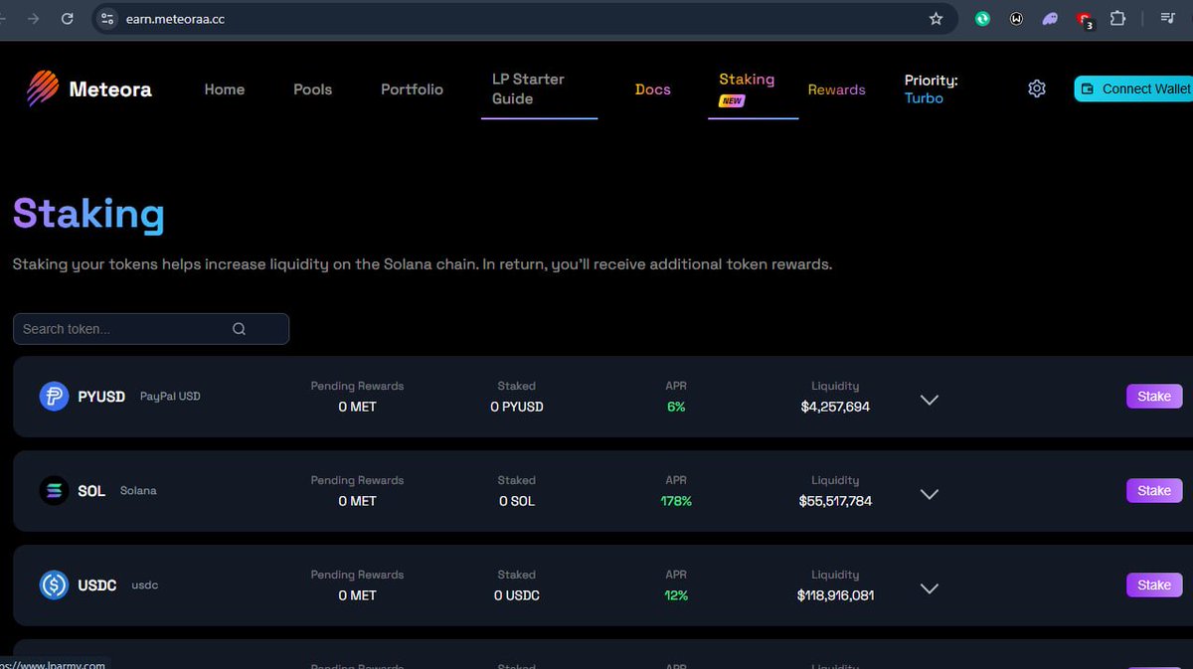Go to the Home nav item
The width and height of the screenshot is (1193, 669).
[x=225, y=88]
